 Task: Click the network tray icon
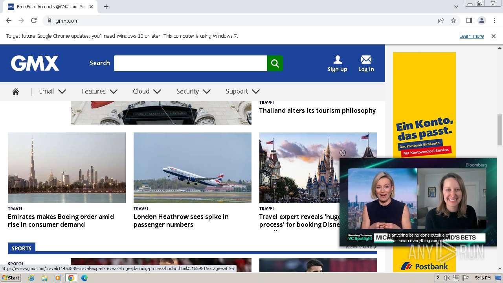tap(456, 278)
